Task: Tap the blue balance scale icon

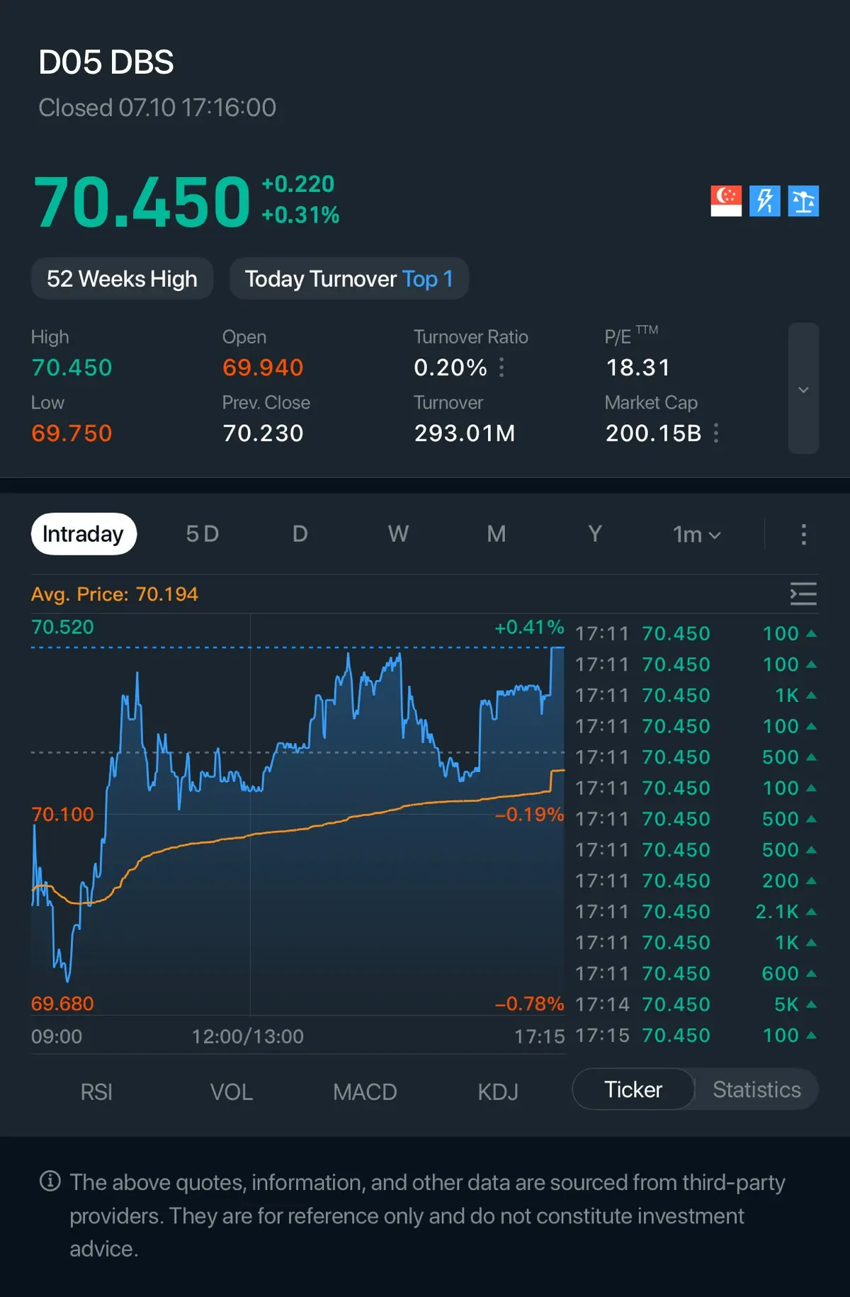Action: click(x=803, y=201)
